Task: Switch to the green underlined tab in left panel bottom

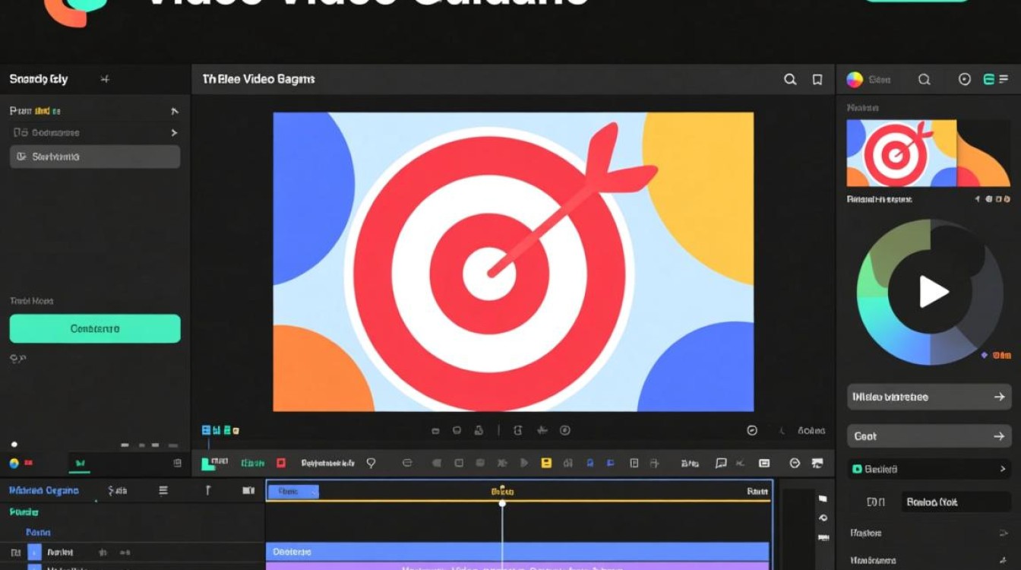Action: click(x=80, y=462)
